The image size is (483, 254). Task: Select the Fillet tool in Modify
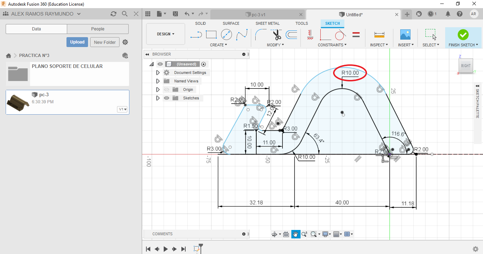click(261, 35)
